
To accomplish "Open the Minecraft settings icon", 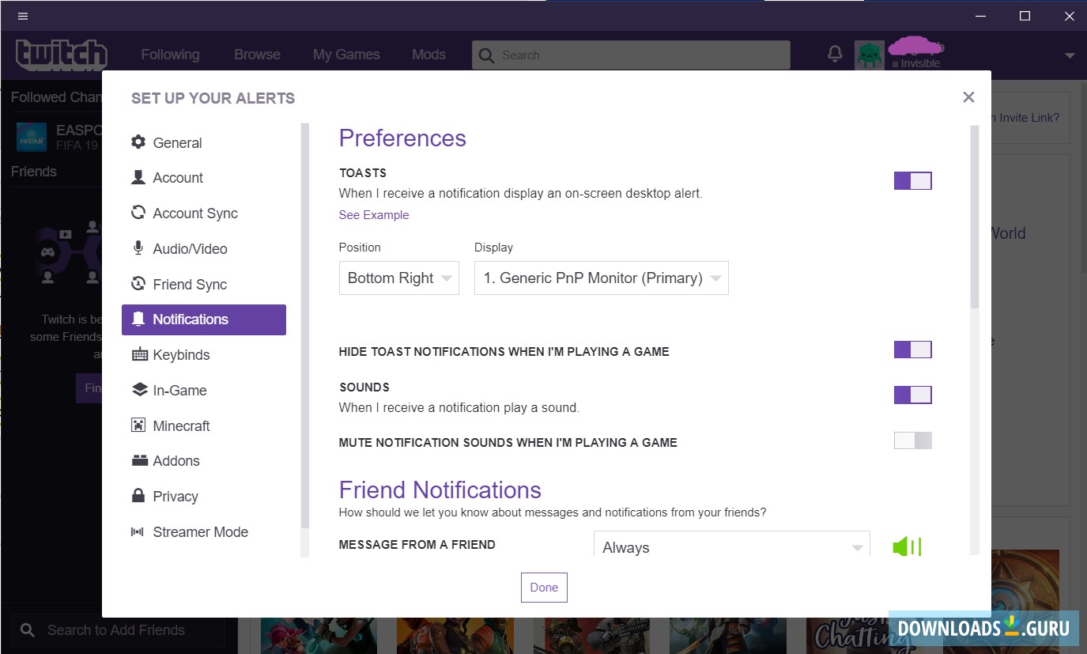I will (x=138, y=425).
